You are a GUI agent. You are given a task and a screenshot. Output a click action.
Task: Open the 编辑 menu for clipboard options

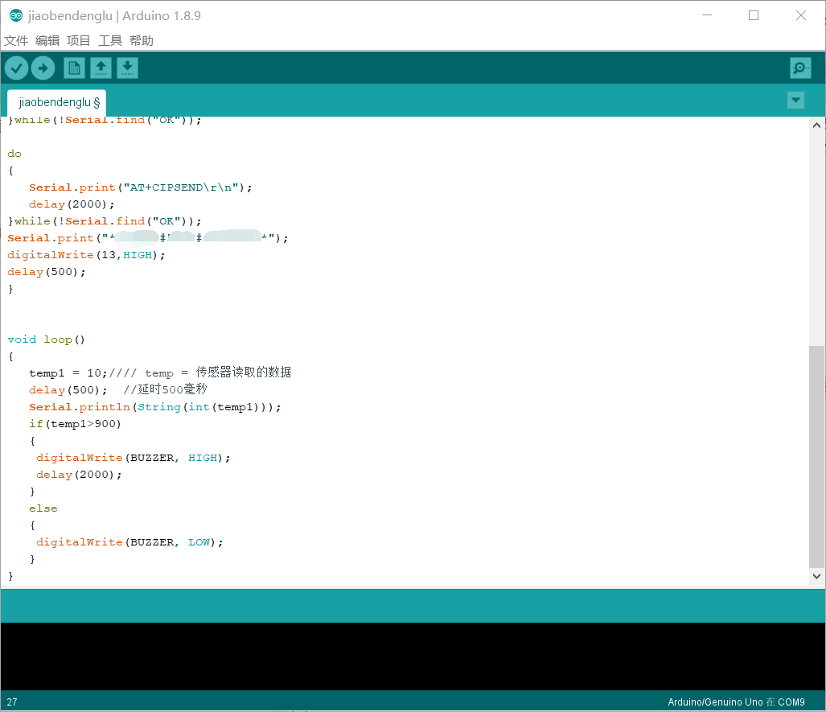pyautogui.click(x=47, y=40)
